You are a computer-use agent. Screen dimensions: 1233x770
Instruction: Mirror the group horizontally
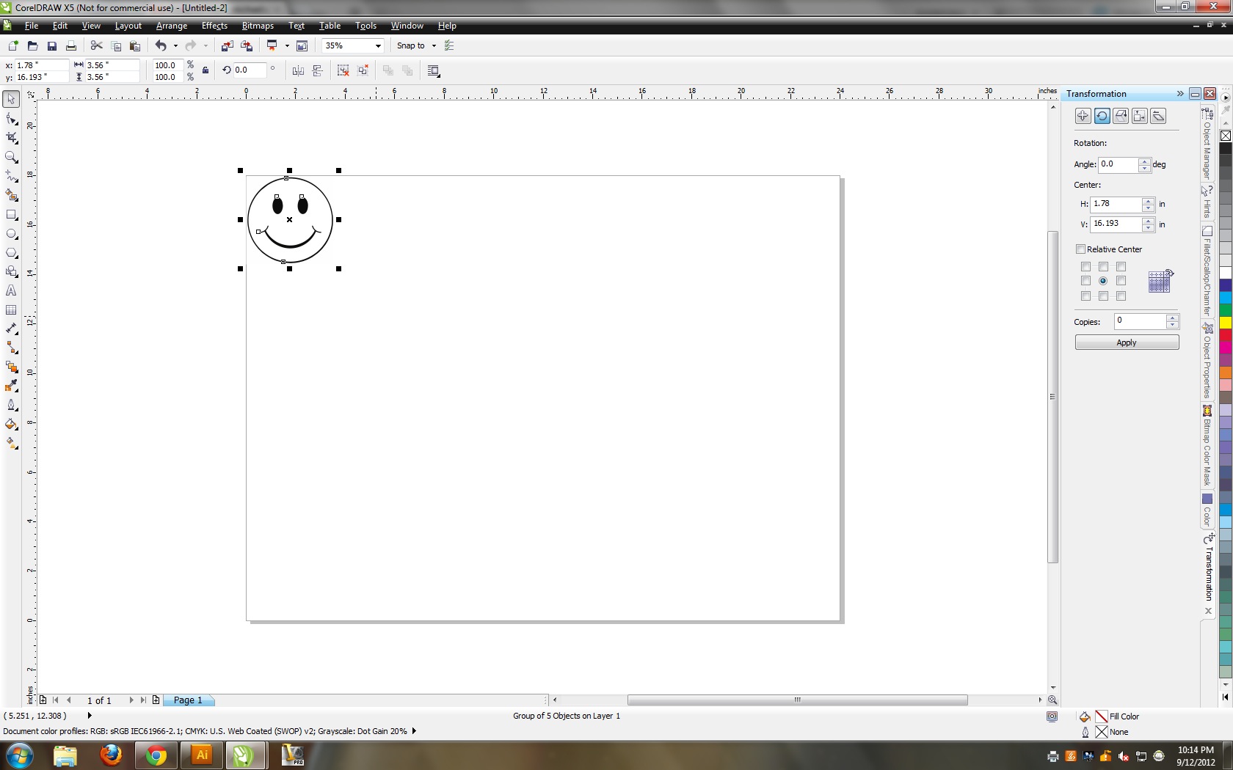click(298, 70)
